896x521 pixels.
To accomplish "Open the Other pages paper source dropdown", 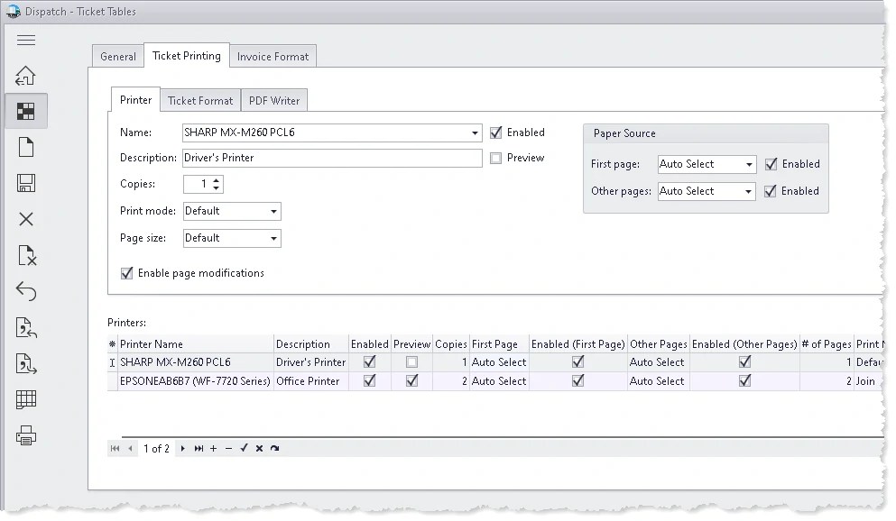I will (x=746, y=191).
